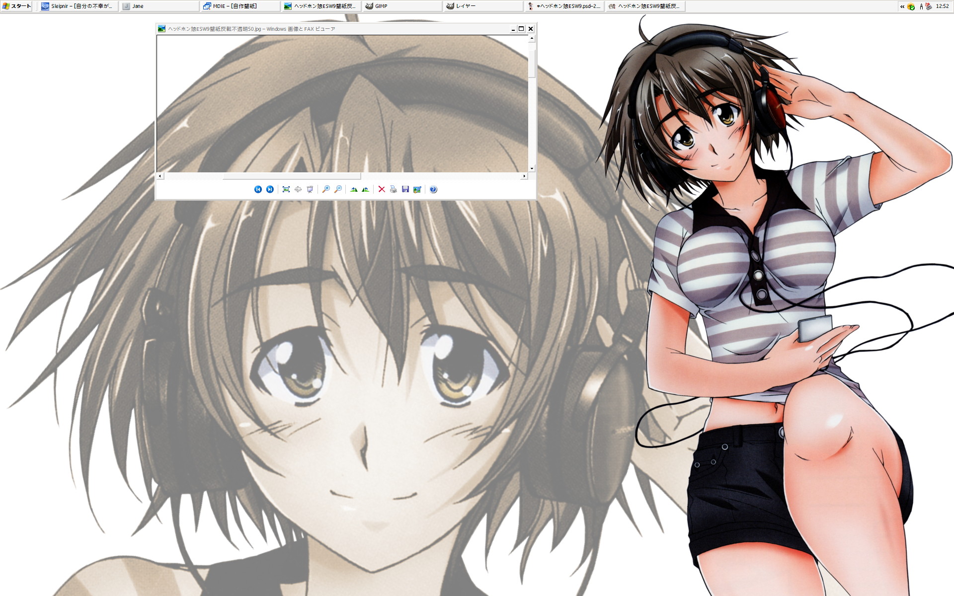Click the Zoom In magnifier

326,189
